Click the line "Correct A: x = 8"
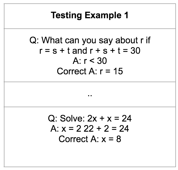 (x=90, y=139)
